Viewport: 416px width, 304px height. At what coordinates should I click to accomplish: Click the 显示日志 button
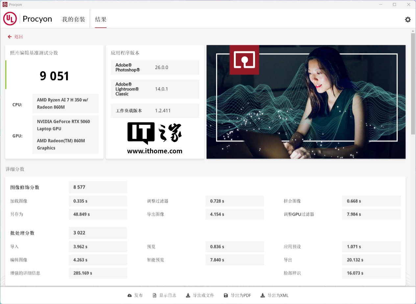point(164,295)
